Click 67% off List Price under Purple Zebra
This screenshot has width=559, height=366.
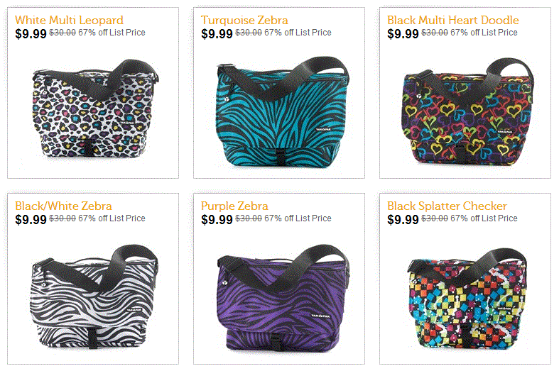(298, 218)
